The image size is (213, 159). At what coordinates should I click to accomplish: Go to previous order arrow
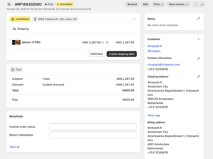(196, 4)
